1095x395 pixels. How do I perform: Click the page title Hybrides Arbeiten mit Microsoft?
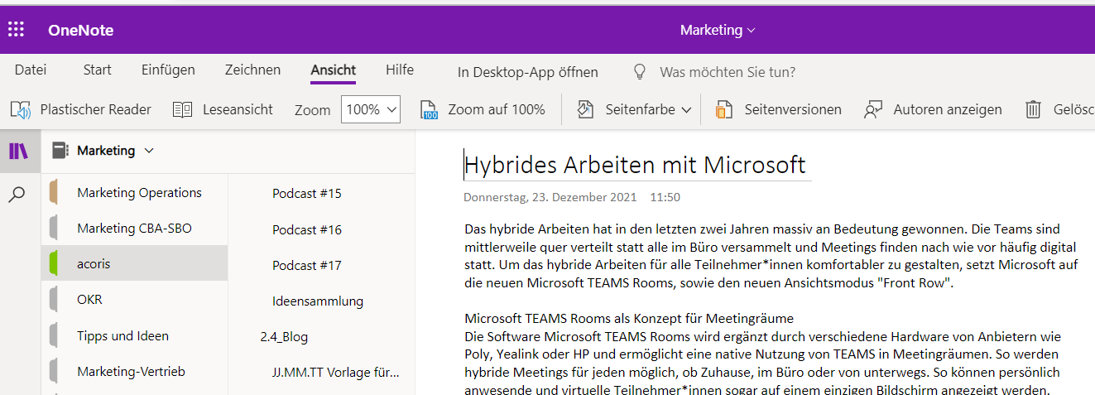[635, 165]
